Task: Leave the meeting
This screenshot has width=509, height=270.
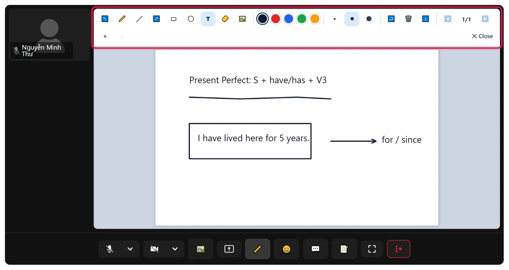Action: point(398,249)
